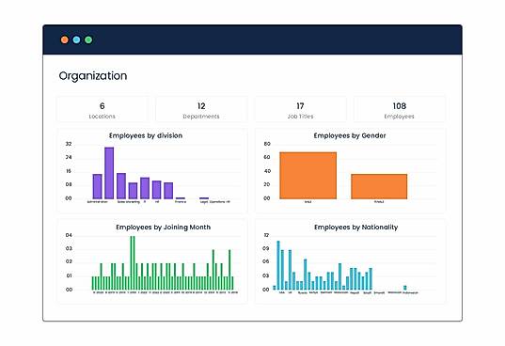Click the blue window control dot
Viewport: 505px width, 346px height.
pyautogui.click(x=77, y=39)
